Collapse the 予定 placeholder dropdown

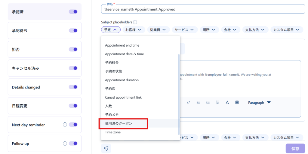tap(111, 30)
